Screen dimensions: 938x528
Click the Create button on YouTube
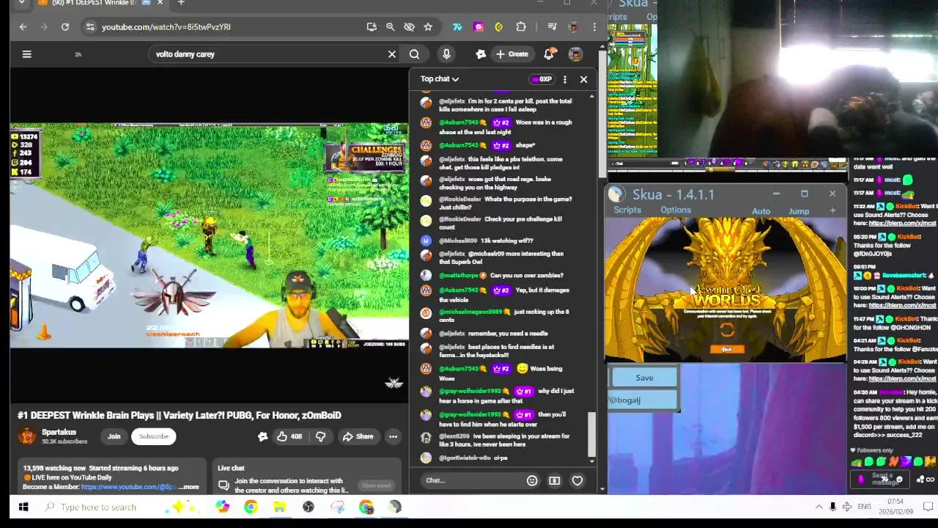[x=512, y=54]
